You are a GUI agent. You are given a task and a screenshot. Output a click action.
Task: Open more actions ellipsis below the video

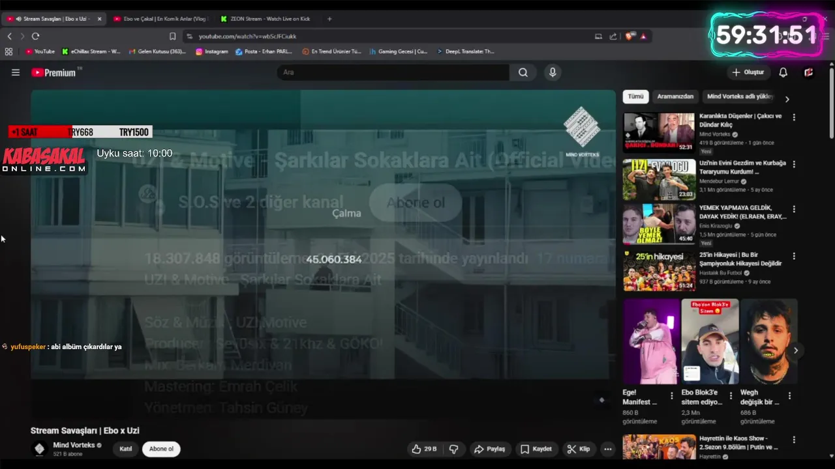[608, 449]
